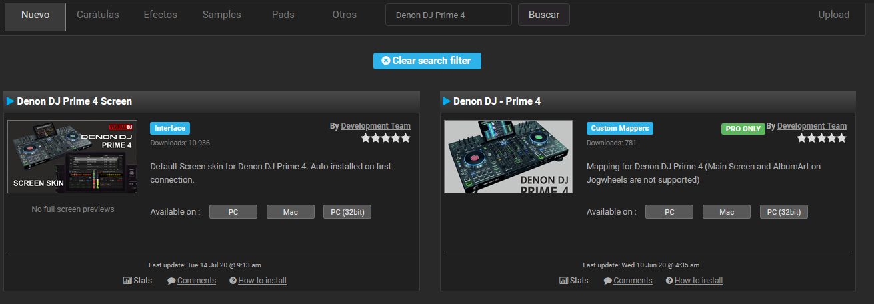This screenshot has width=874, height=304.
Task: Click the Buscar button
Action: [x=544, y=15]
